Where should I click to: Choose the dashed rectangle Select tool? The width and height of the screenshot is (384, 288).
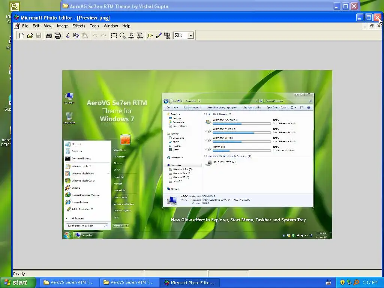tap(114, 36)
